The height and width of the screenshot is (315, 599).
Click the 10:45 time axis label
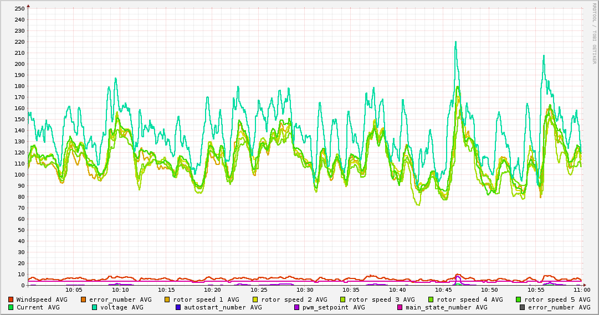coord(443,290)
